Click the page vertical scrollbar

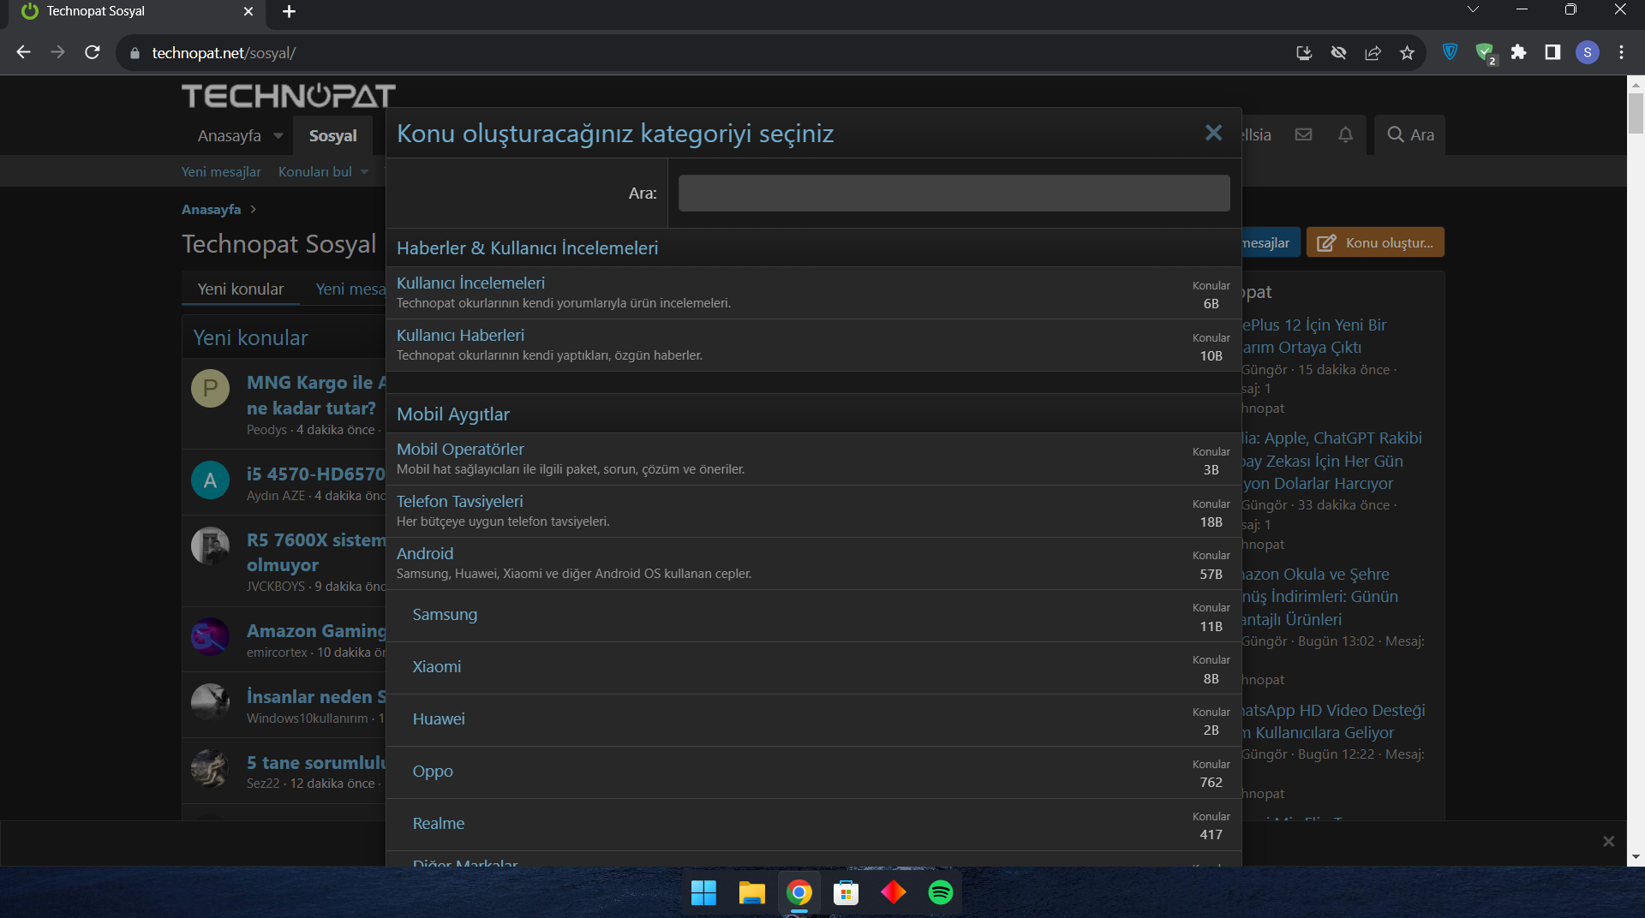[x=1636, y=113]
